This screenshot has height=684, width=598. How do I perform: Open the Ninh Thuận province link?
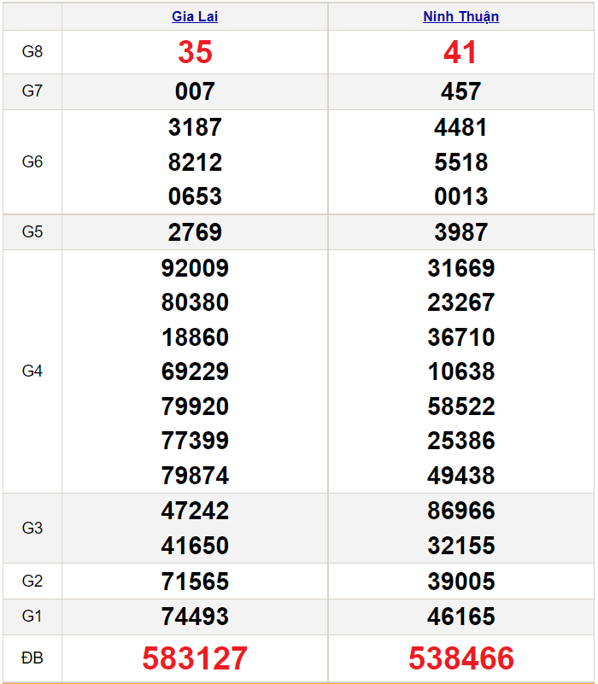[461, 16]
